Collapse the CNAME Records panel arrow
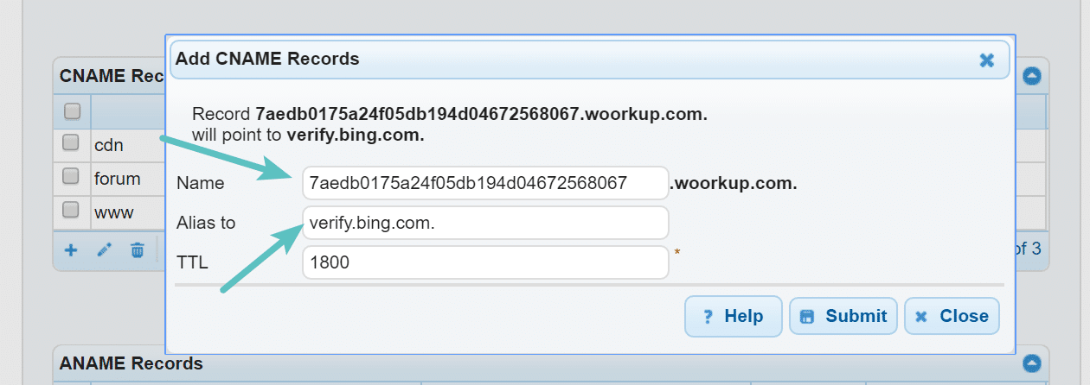 click(1031, 76)
